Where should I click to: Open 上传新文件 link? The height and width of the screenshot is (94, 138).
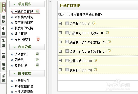(22, 81)
